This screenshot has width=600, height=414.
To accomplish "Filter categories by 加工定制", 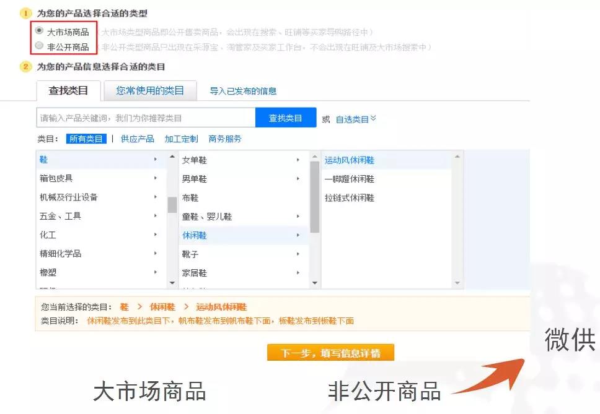I will (182, 139).
